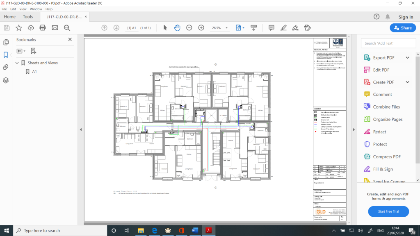
Task: Zoom in with plus button
Action: (x=201, y=28)
